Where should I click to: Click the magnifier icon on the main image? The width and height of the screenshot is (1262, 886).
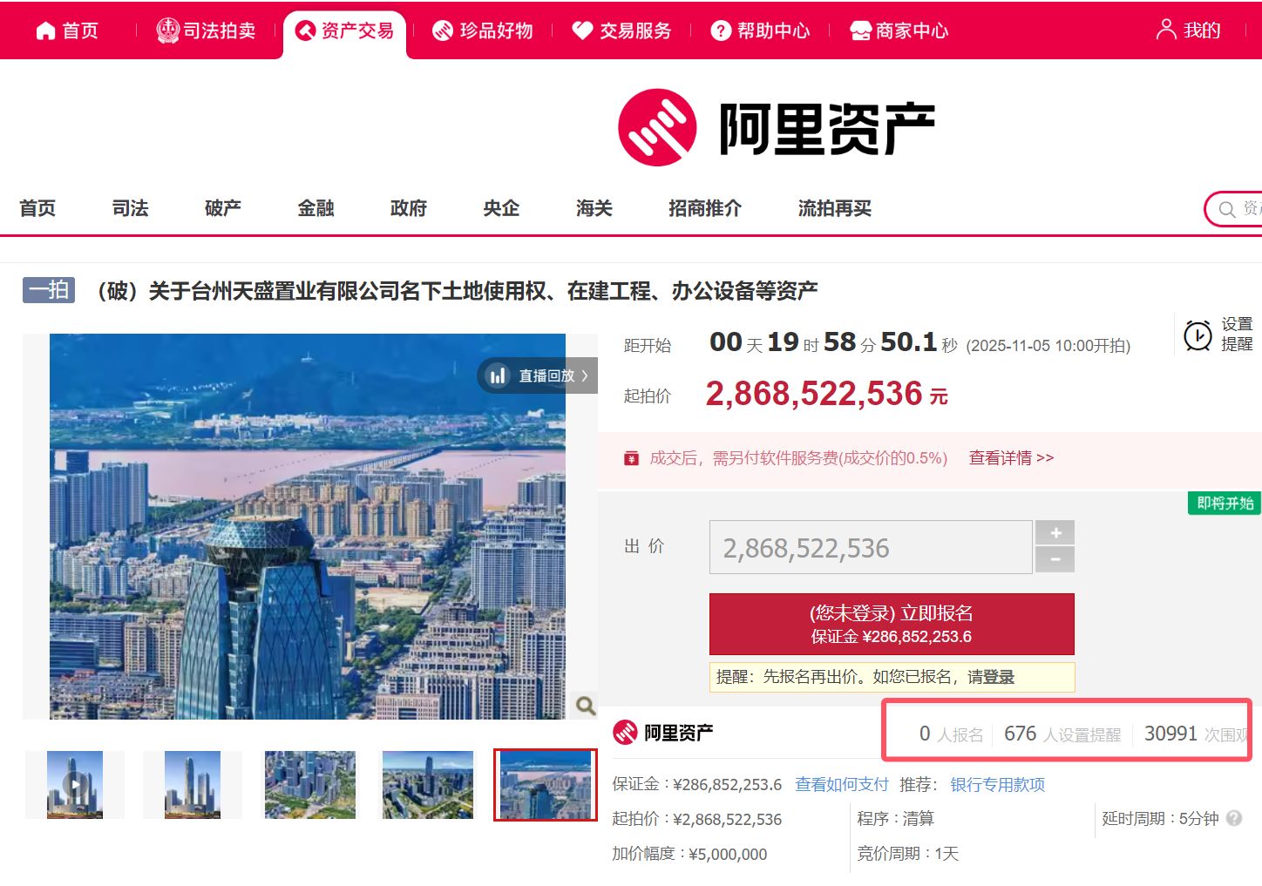(586, 705)
